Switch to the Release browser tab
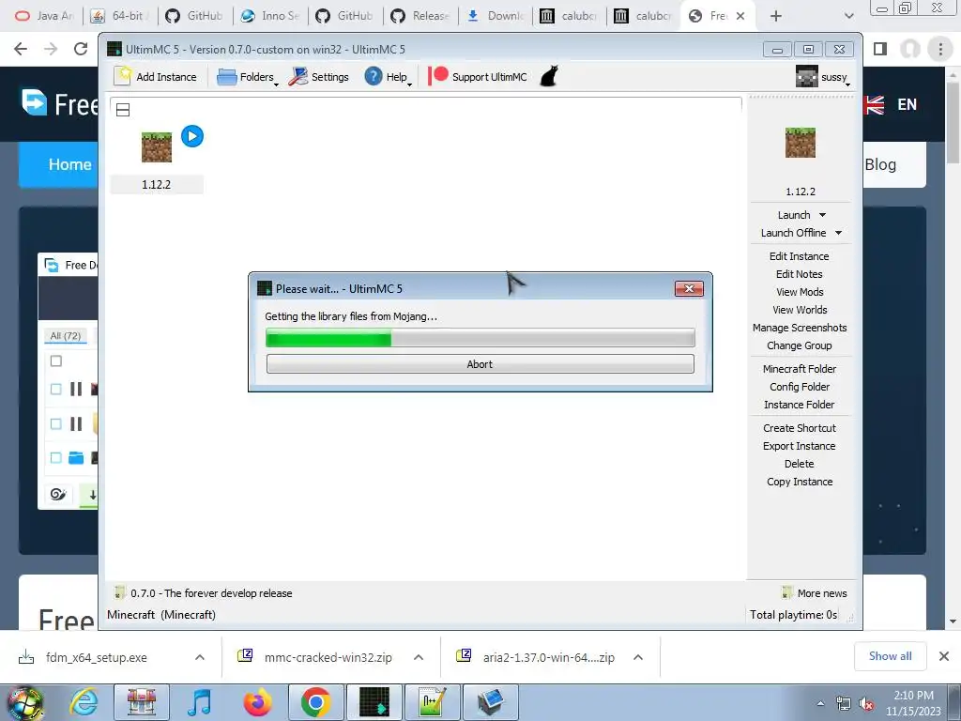 click(421, 16)
